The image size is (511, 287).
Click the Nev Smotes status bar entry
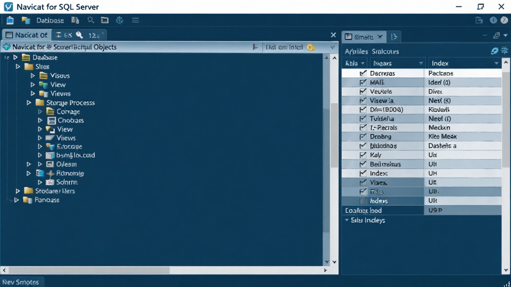click(20, 282)
